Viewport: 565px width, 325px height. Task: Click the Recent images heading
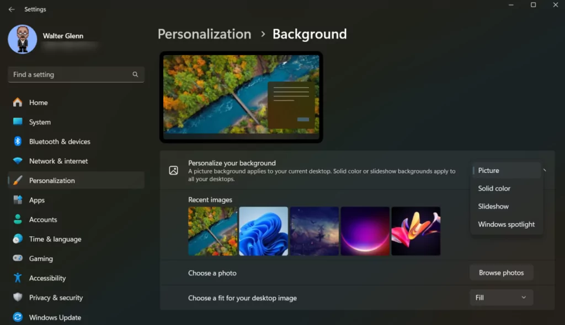210,200
